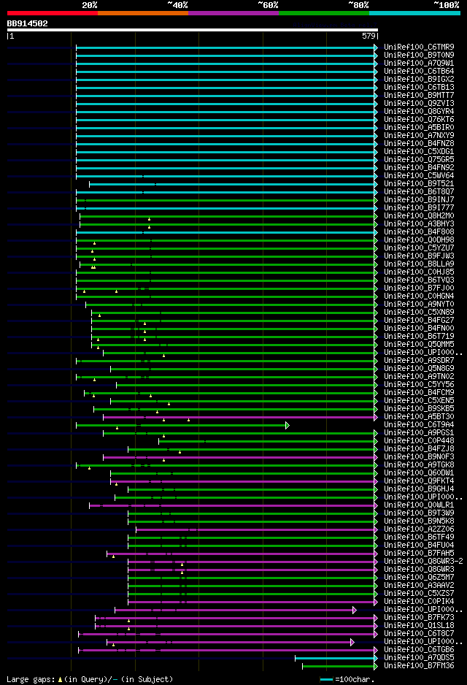The image size is (467, 685).
Task: Select label UniRef100_B9SKB5
Action: coord(419,408)
